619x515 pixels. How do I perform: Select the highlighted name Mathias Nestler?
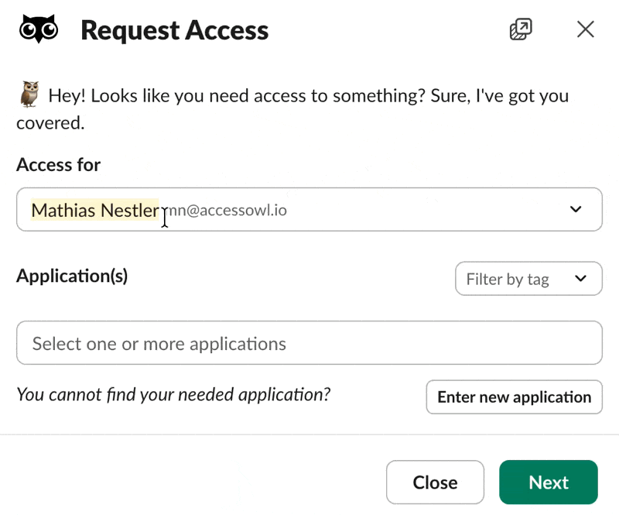[94, 209]
